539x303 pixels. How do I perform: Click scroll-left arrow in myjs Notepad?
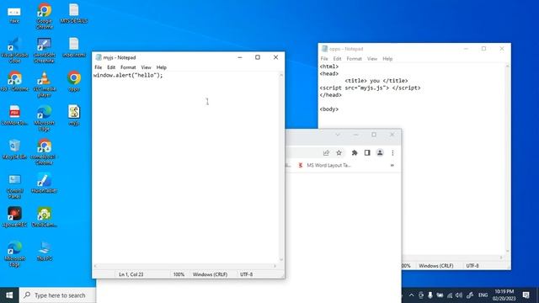[x=95, y=266]
